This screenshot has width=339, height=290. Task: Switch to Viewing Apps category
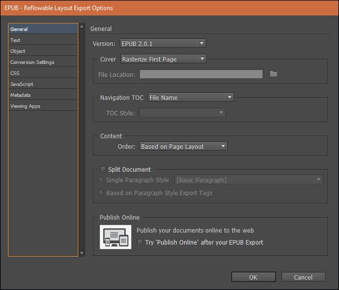[x=44, y=106]
